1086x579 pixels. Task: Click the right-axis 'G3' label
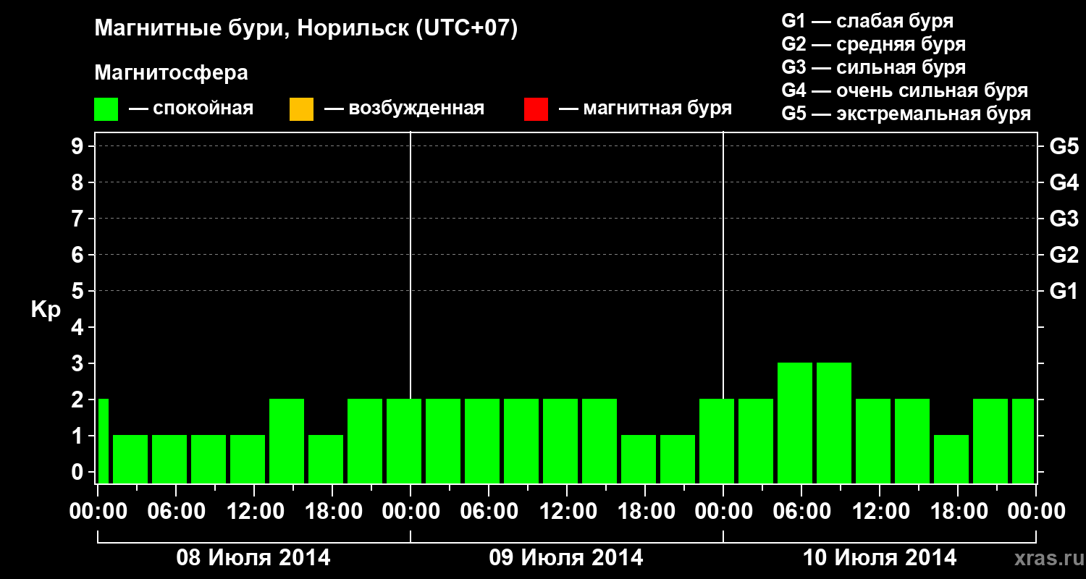[x=1064, y=219]
